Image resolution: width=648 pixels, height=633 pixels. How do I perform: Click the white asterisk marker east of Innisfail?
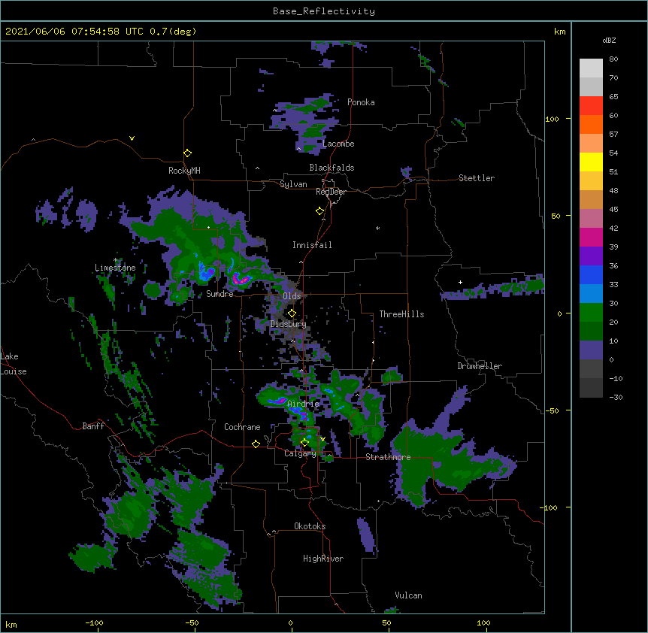click(x=377, y=228)
